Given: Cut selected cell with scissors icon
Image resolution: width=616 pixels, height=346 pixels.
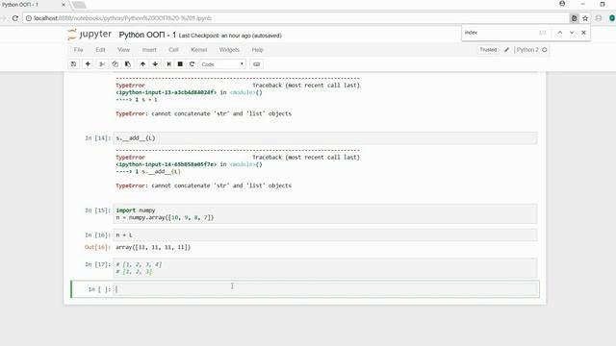Looking at the screenshot, I should (x=102, y=64).
